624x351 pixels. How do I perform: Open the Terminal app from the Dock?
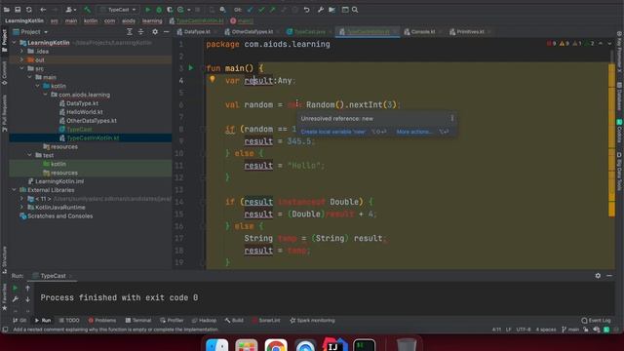[364, 345]
